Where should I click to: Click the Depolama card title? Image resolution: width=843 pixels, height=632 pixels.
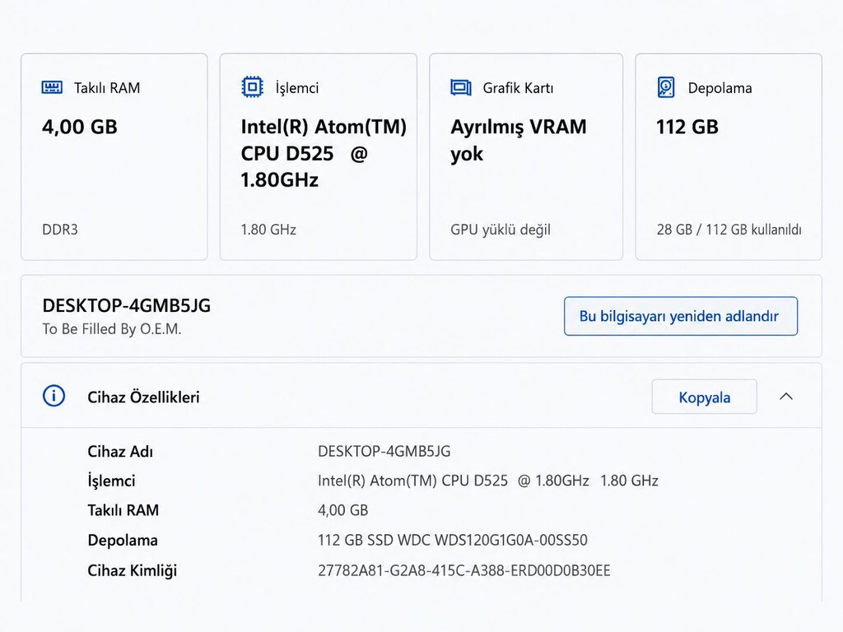[x=720, y=87]
